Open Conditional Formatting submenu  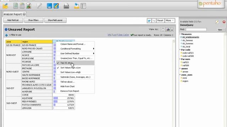[75, 49]
